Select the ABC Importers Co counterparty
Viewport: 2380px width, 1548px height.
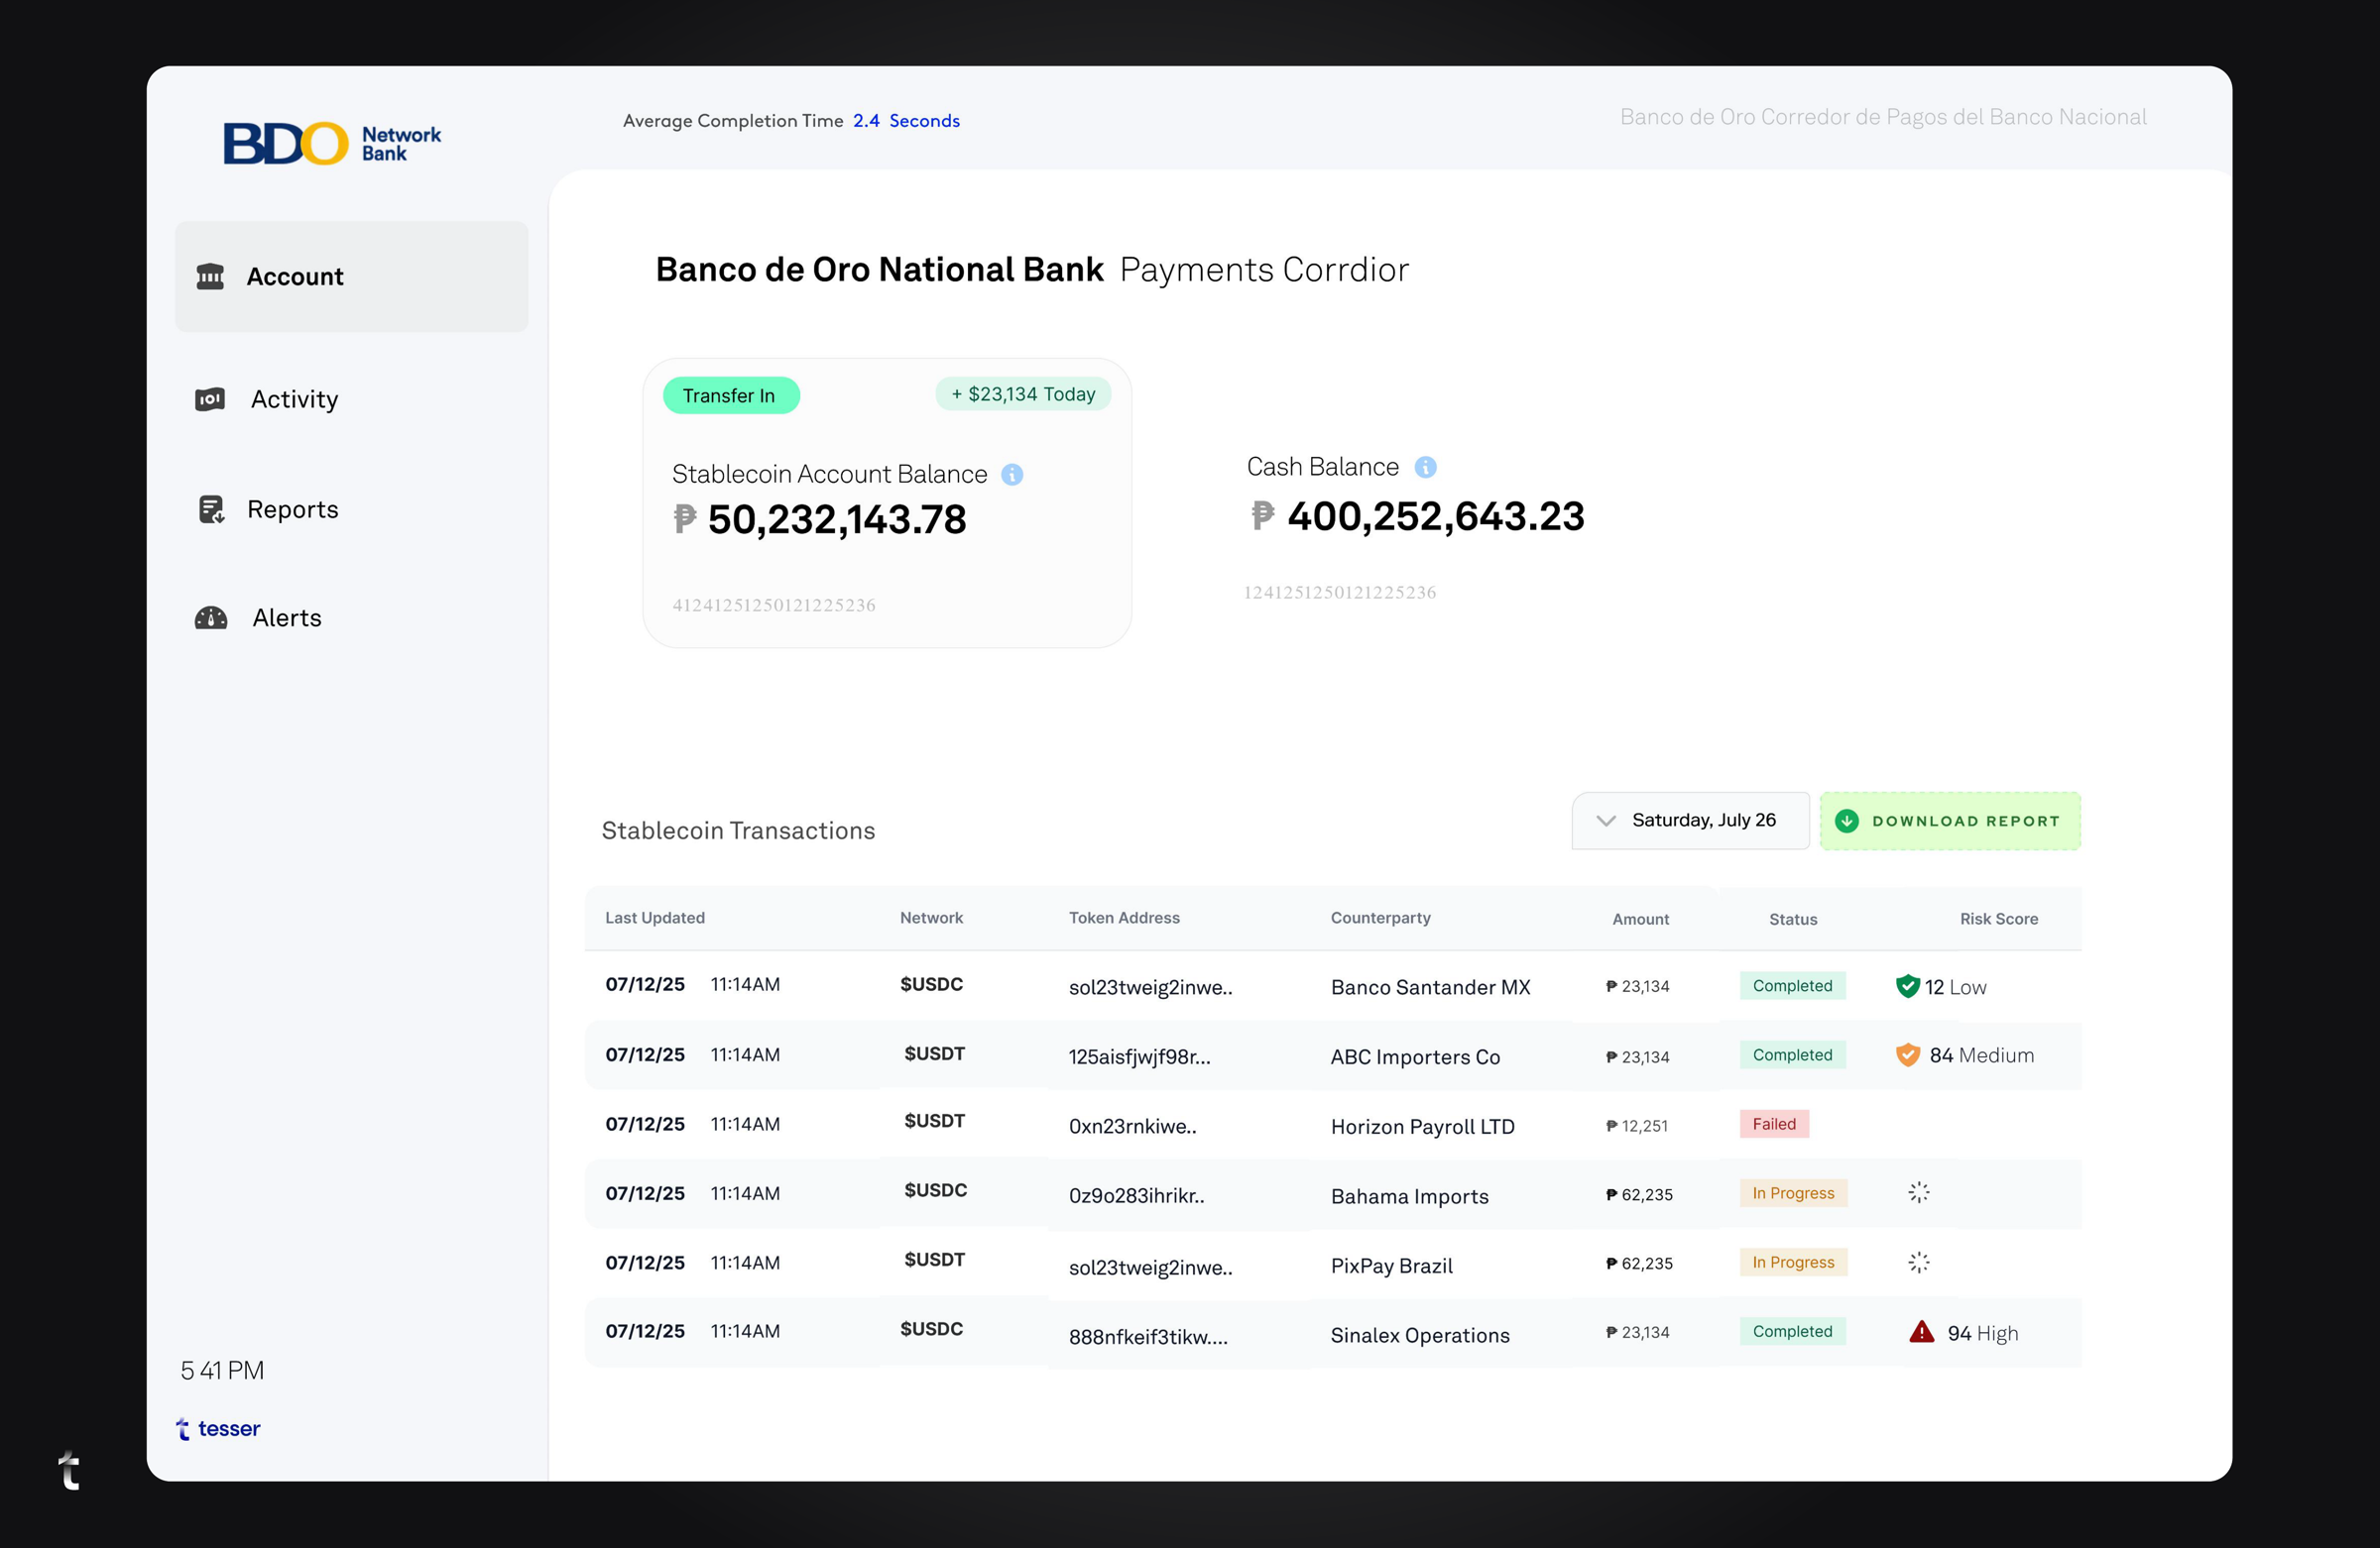[1415, 1057]
